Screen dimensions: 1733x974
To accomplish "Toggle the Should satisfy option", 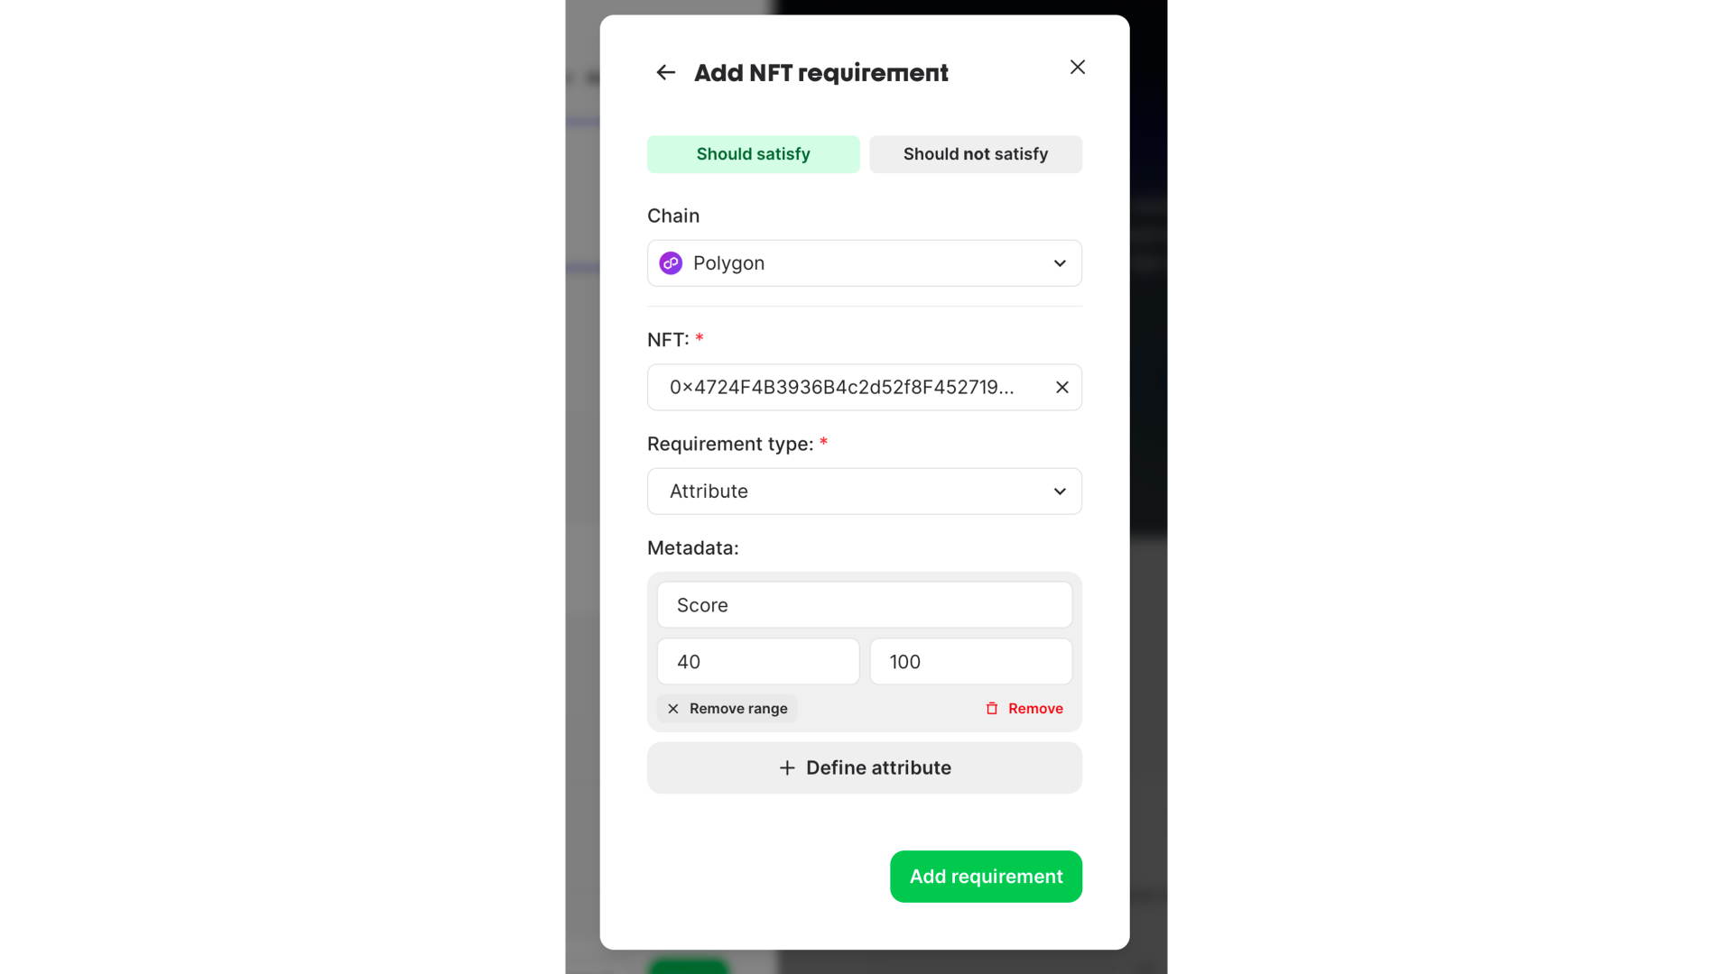I will (x=754, y=152).
